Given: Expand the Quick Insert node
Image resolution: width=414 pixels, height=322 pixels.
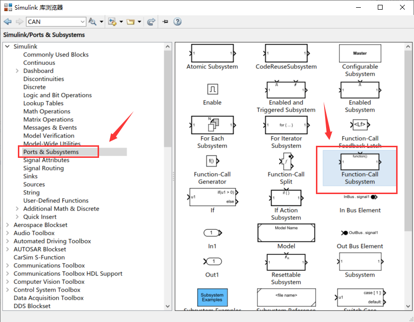Looking at the screenshot, I should click(17, 217).
